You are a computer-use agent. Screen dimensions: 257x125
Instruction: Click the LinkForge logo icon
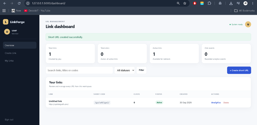click(x=6, y=22)
